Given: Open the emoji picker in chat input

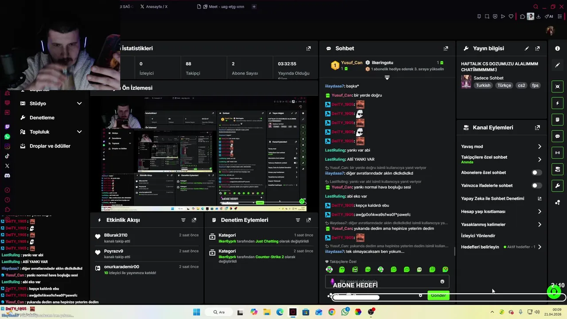Looking at the screenshot, I should click(442, 281).
